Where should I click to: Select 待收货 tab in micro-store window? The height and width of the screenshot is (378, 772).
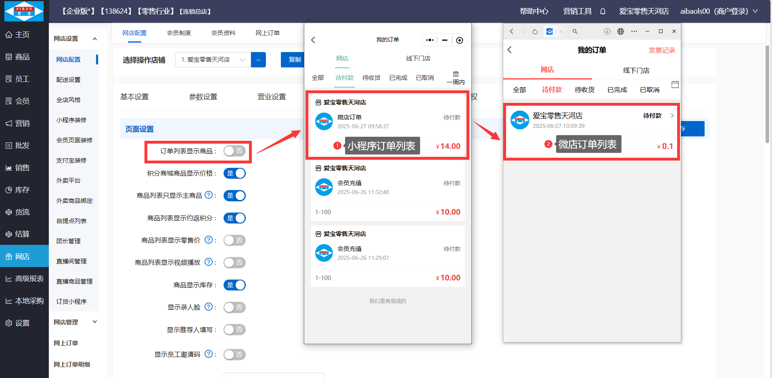click(584, 90)
